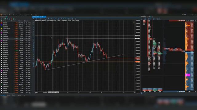Click the red color marker of BTCUSDT
The height and width of the screenshot is (110, 197).
pyautogui.click(x=2, y=23)
